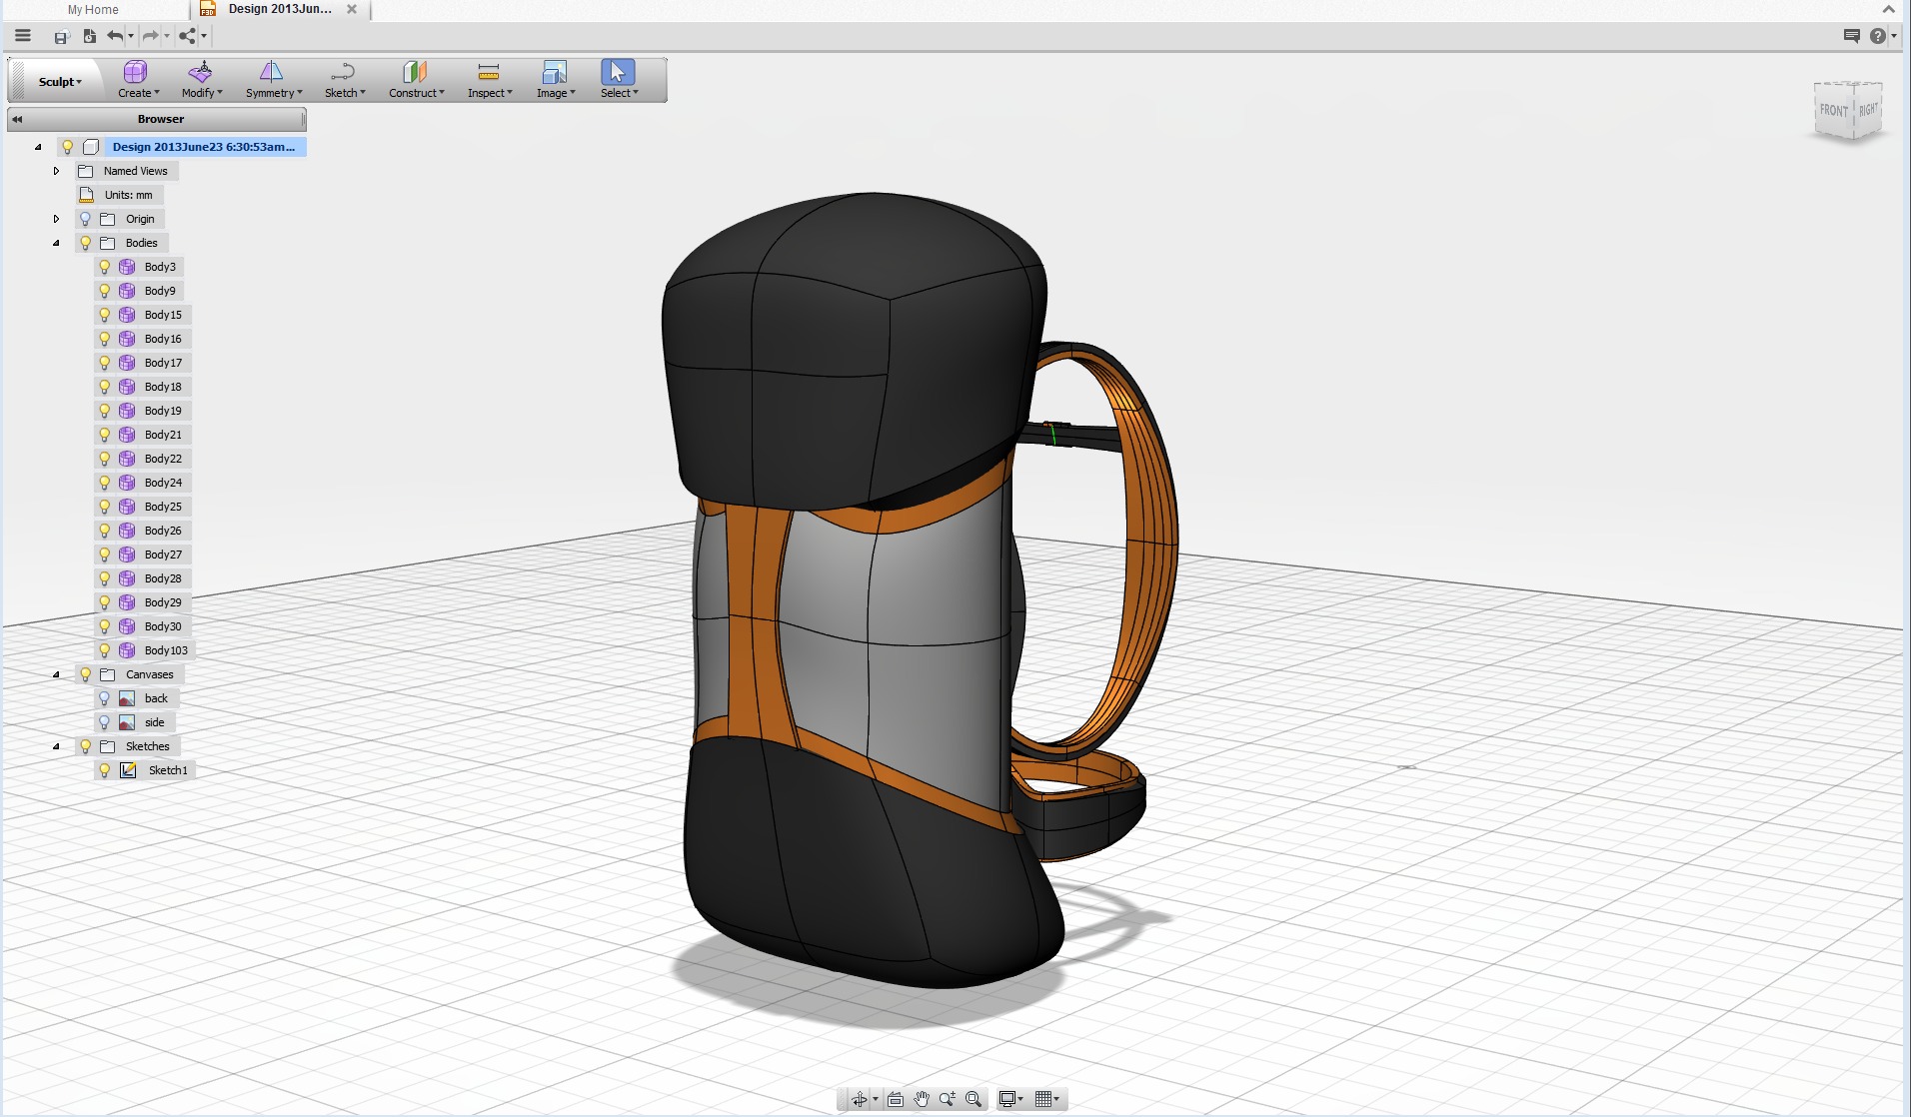Screen dimensions: 1911x1117
Task: Open the Sculpt workspace menu
Action: [x=56, y=80]
